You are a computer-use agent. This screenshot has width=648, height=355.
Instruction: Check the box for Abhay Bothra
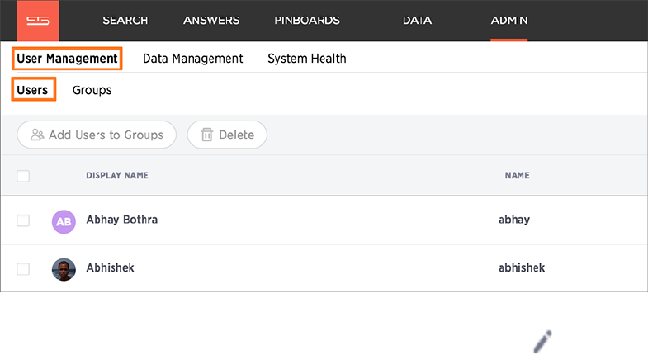[23, 220]
